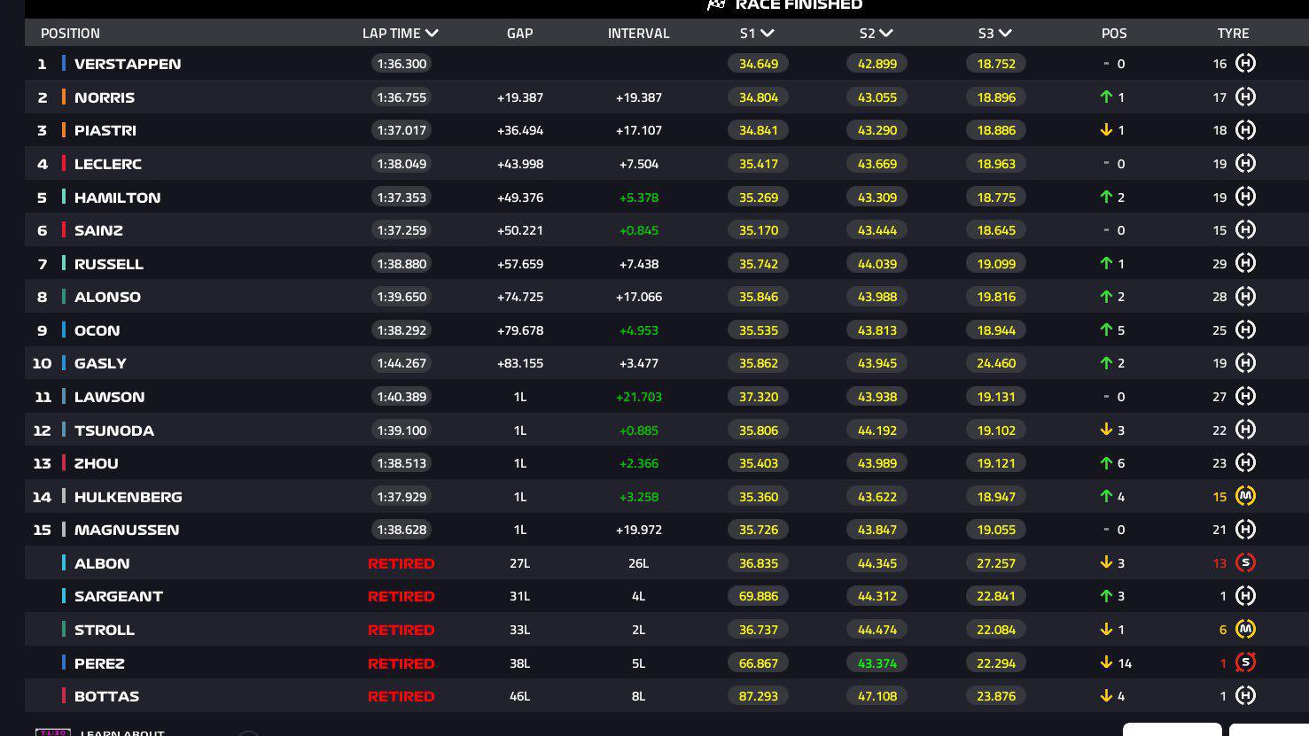Click Verstappen's S1 time 34.649
The image size is (1309, 736).
coord(759,64)
